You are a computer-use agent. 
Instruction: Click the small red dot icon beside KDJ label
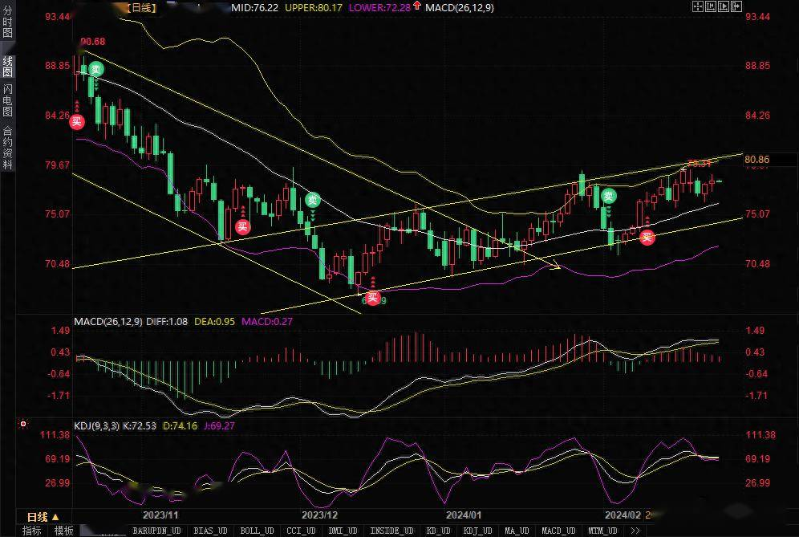[x=23, y=422]
